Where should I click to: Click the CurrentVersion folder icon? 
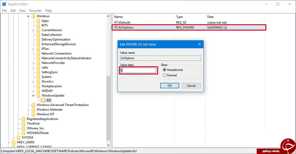pos(38,30)
